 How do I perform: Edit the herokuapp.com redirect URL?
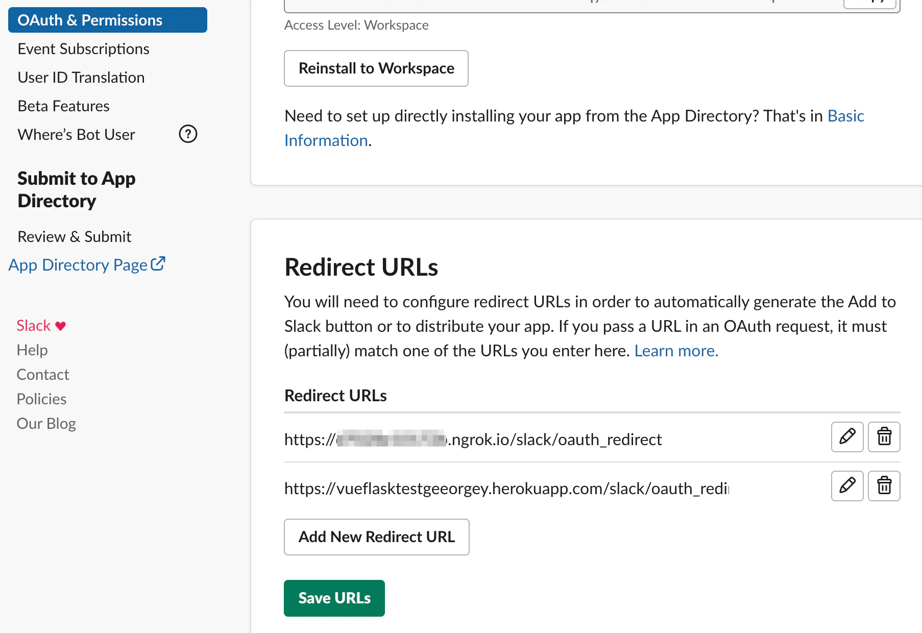[x=847, y=486]
